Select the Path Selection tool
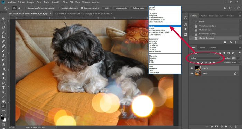 click(x=3, y=92)
